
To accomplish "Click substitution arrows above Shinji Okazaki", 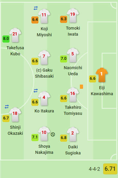I will (x=7, y=107).
